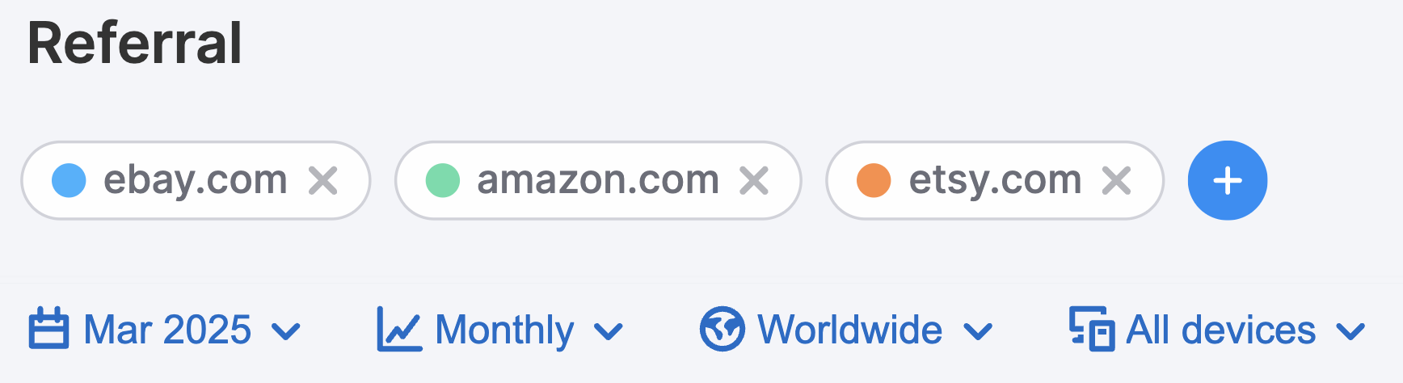Remove ebay.com from the comparison

pos(323,181)
